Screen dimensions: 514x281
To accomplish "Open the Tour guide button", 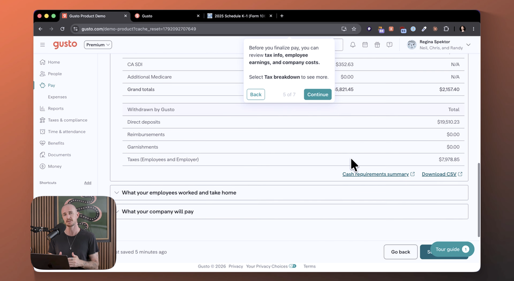I will pyautogui.click(x=452, y=249).
